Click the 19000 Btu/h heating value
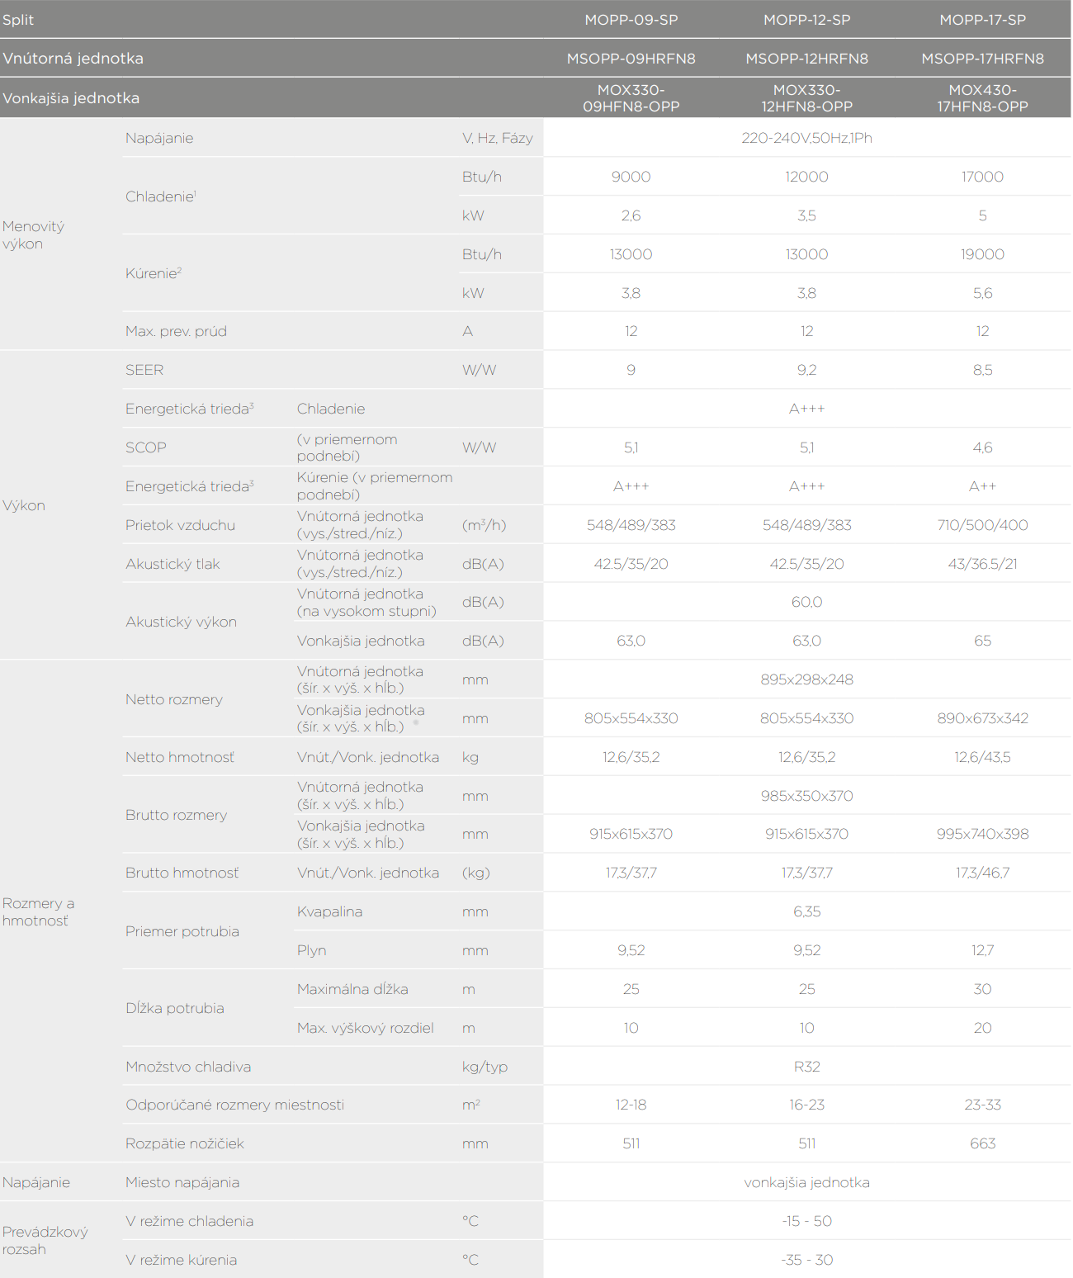The image size is (1073, 1278). tap(982, 254)
